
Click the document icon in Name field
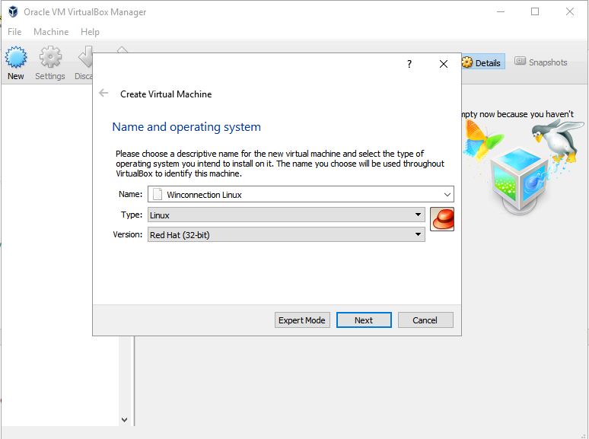[x=158, y=194]
